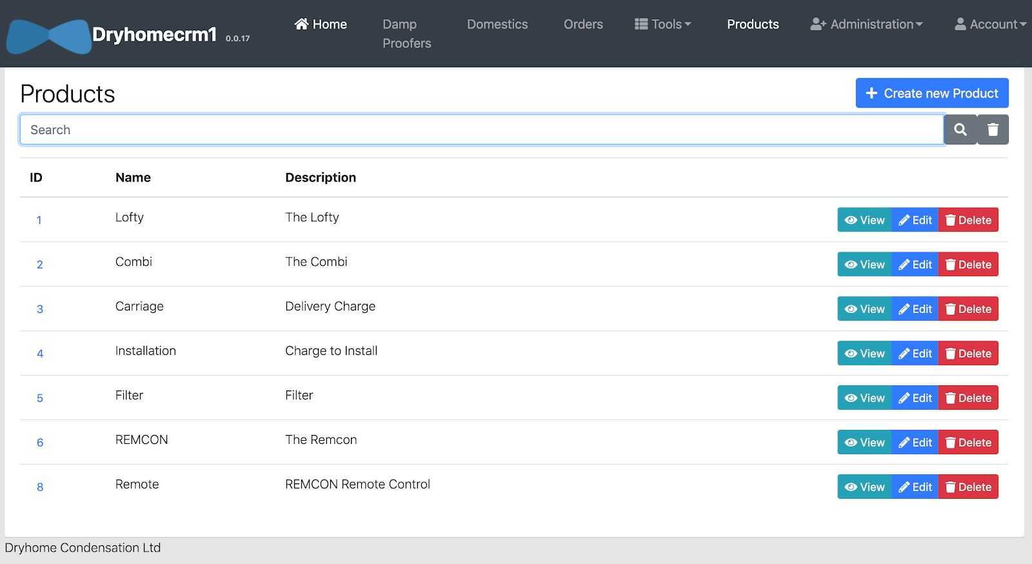Open product ID 8 link
Screen dimensions: 1032x564
(x=40, y=487)
